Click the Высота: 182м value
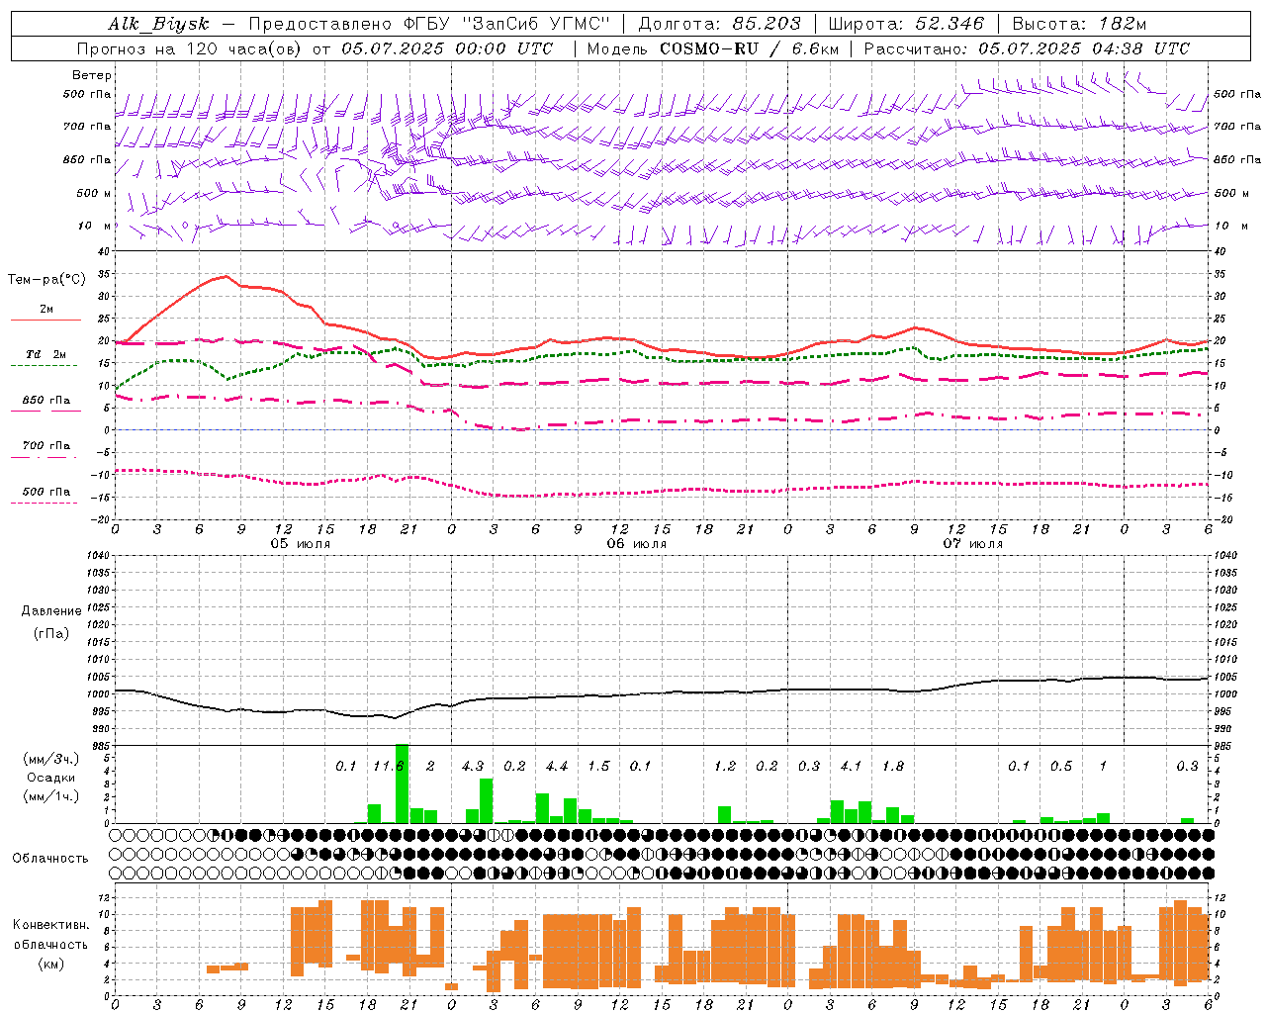This screenshot has height=1013, width=1266. pyautogui.click(x=1079, y=24)
